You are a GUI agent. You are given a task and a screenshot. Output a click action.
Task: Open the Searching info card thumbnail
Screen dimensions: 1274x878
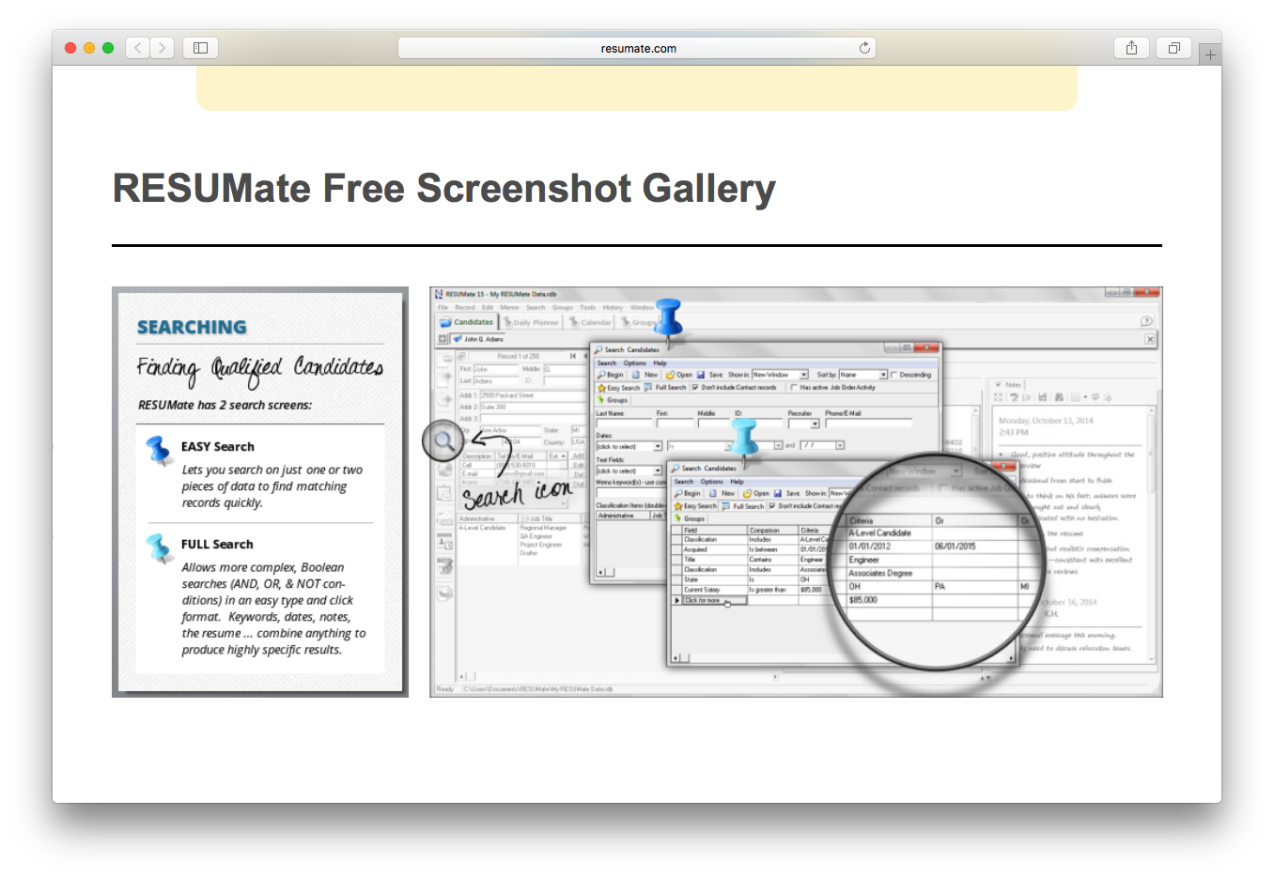coord(260,492)
